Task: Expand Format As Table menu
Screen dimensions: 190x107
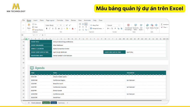Action: (x=135, y=27)
